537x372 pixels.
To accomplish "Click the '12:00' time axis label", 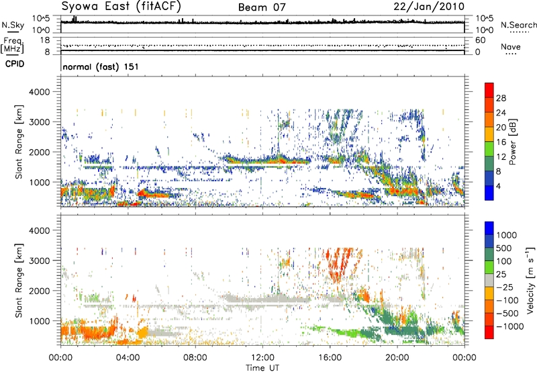I will (262, 358).
